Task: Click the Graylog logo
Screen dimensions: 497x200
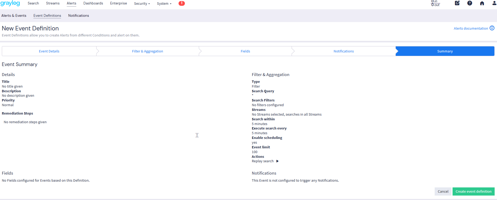Action: pos(10,3)
